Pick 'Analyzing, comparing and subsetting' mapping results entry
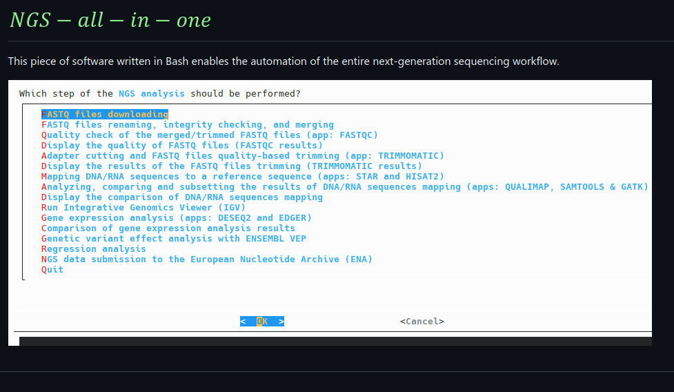Image resolution: width=674 pixels, height=392 pixels. (345, 187)
